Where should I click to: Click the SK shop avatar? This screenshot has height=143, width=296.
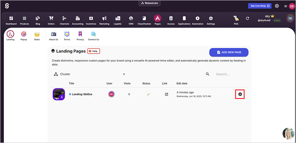click(x=290, y=18)
